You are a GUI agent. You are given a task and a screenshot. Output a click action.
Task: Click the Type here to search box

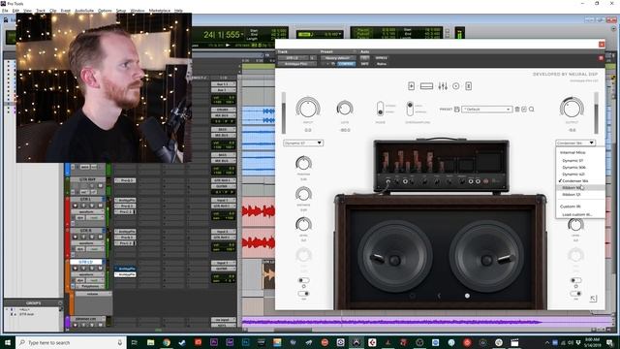coord(71,342)
